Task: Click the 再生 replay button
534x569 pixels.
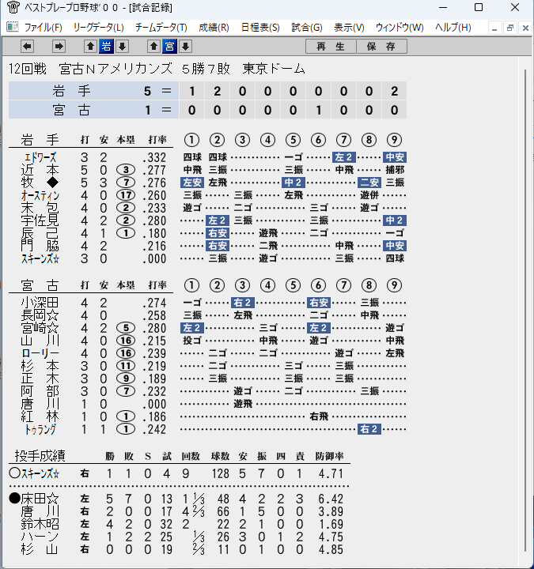Action: click(x=331, y=47)
